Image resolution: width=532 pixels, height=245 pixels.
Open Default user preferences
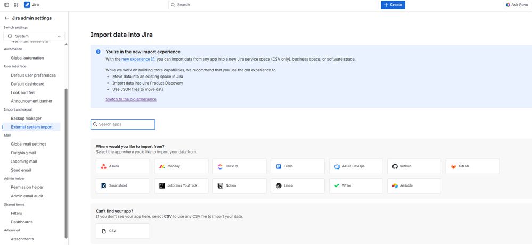(33, 75)
